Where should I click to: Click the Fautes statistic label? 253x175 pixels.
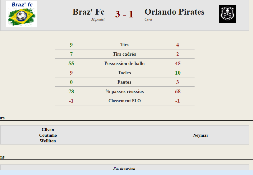pos(124,82)
